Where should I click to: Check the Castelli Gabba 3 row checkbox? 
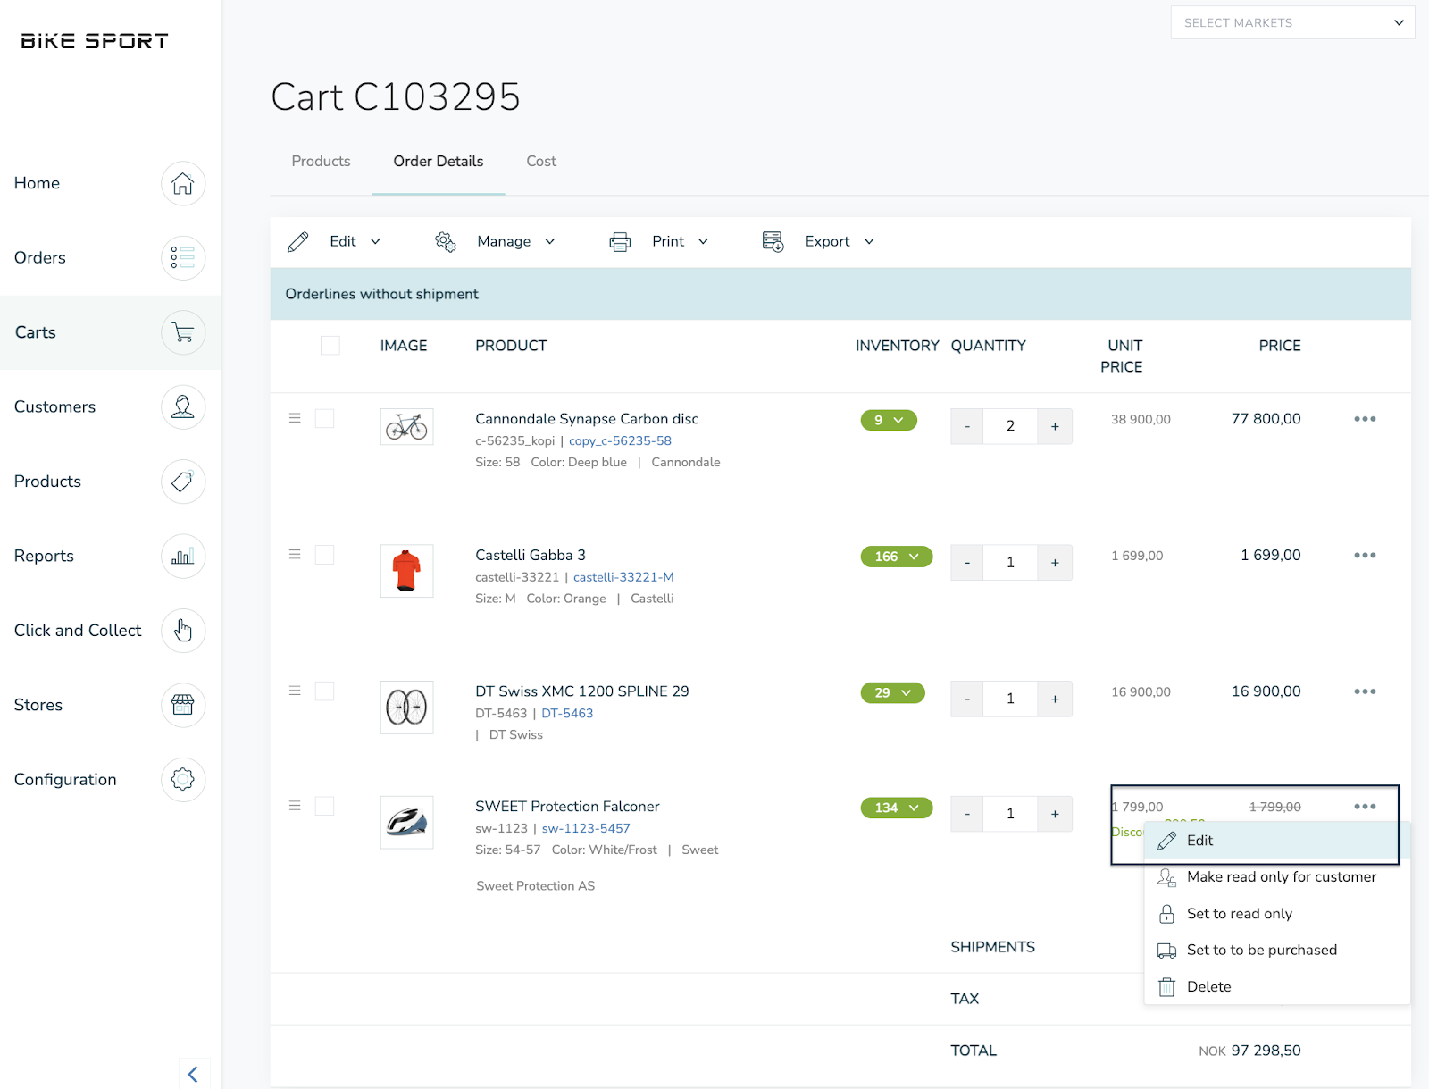[x=325, y=555]
